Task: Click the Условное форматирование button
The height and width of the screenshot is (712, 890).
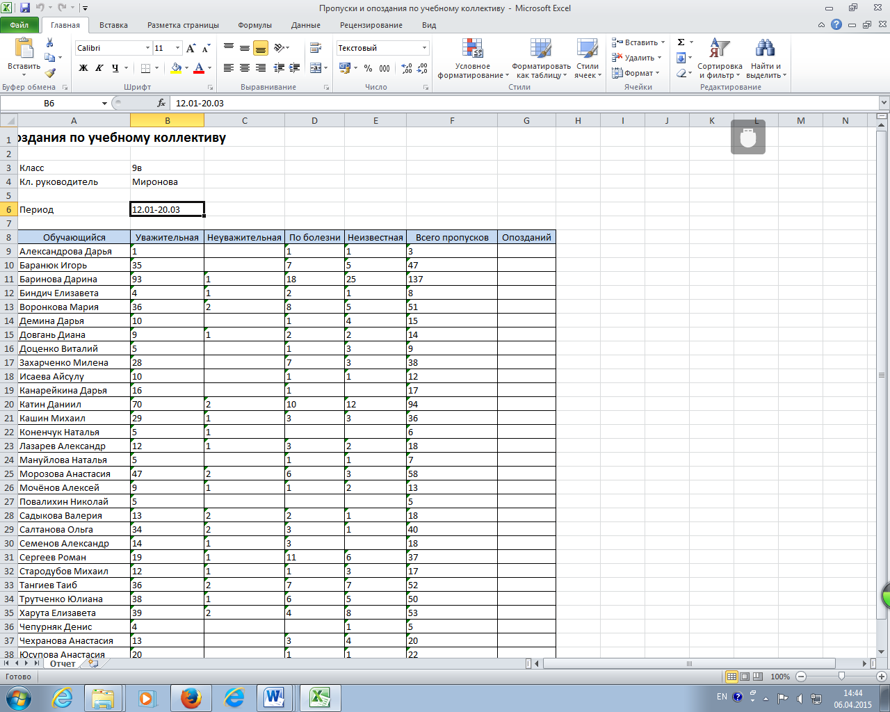Action: [x=473, y=58]
